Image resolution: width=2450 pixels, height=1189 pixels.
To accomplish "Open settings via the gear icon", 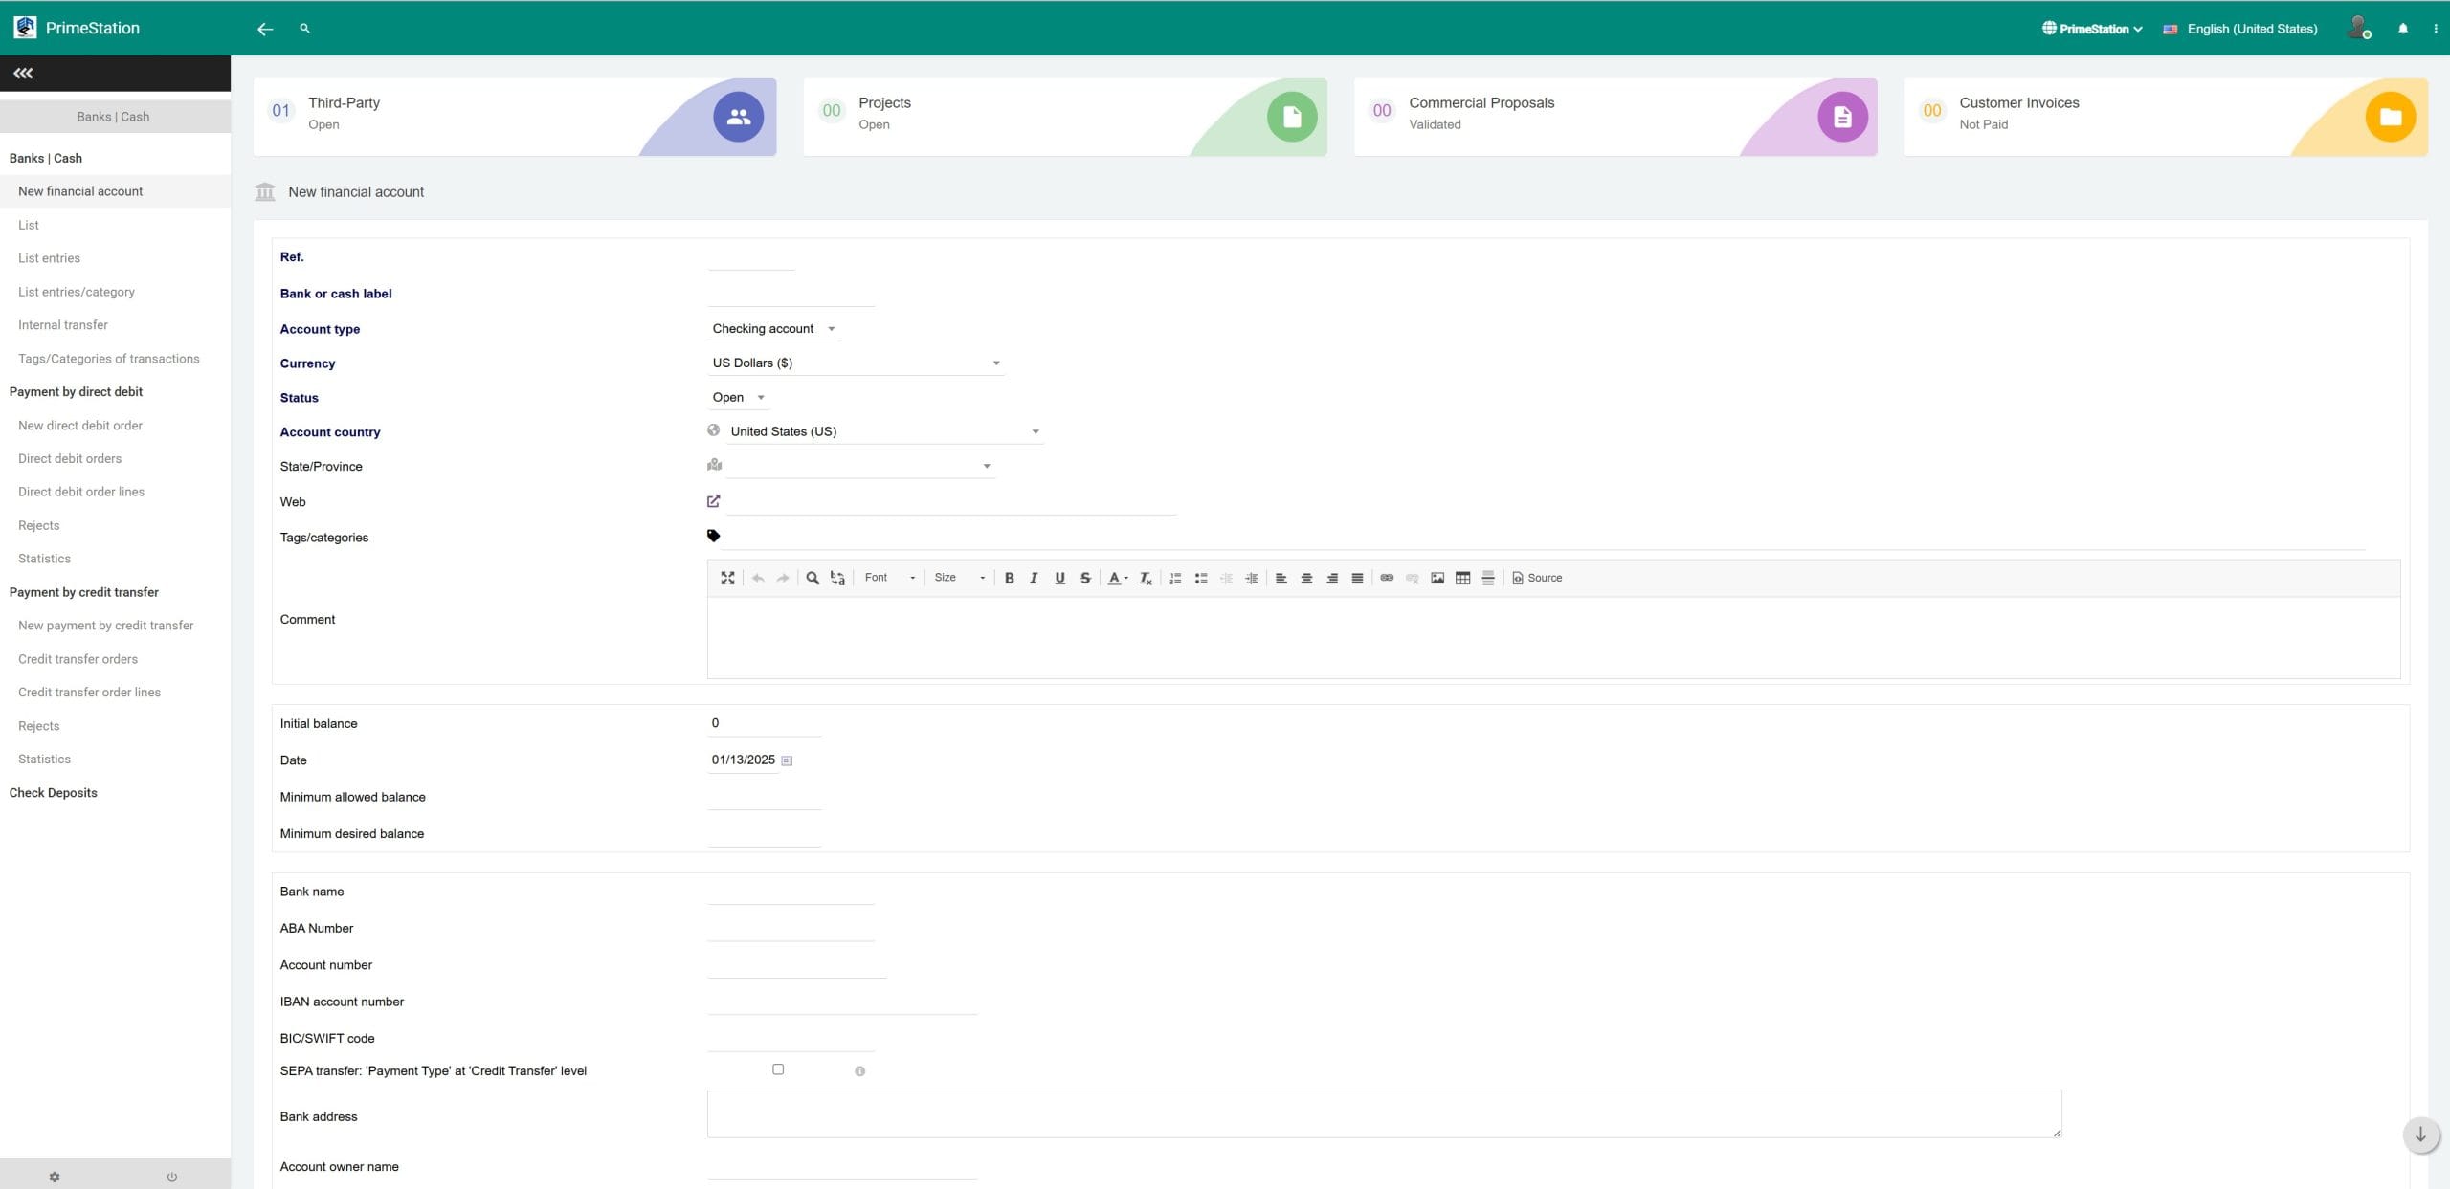I will [55, 1177].
